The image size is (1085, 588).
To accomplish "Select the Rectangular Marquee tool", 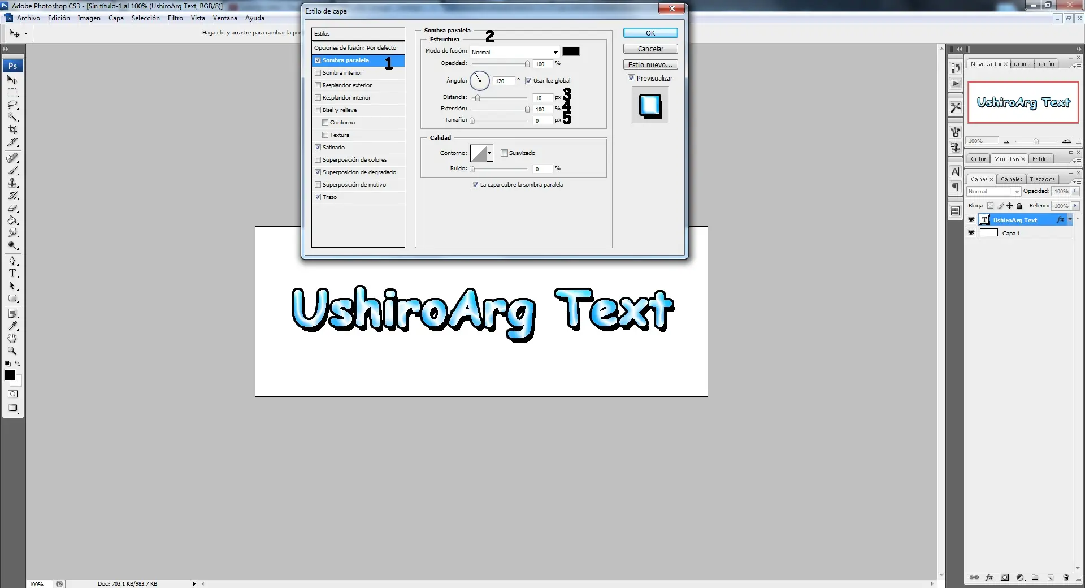I will click(12, 92).
